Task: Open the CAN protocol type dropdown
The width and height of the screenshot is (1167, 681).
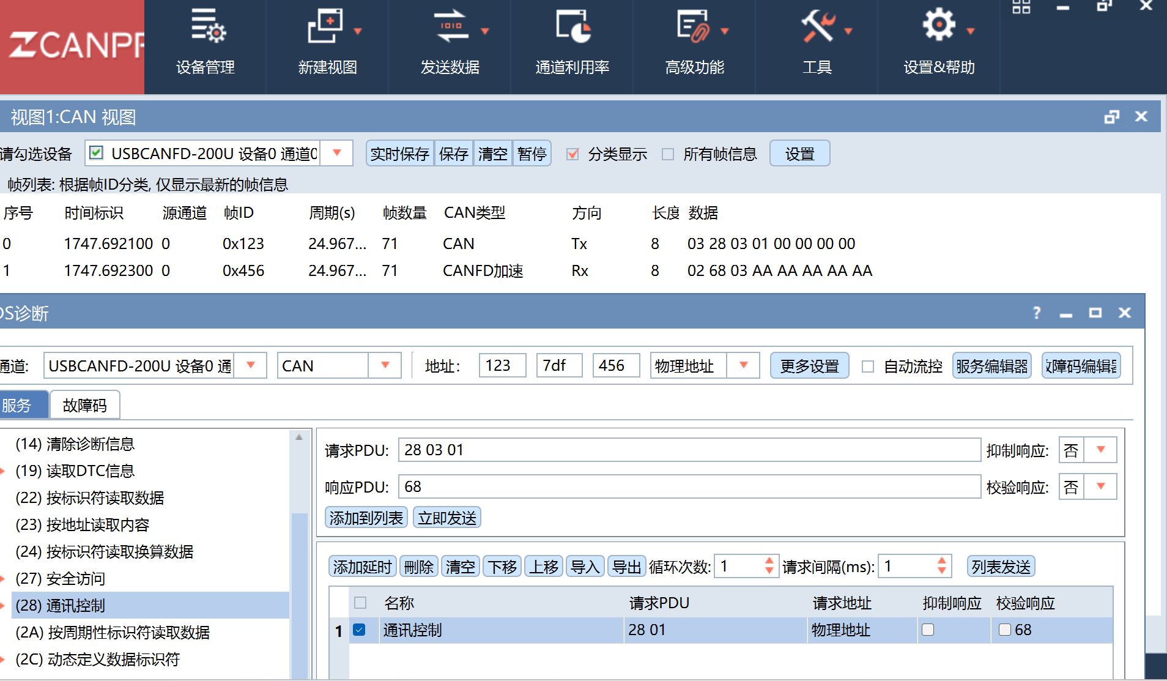Action: coord(385,365)
